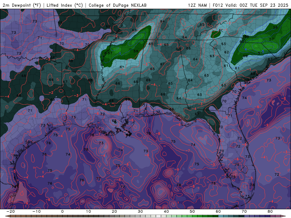Click the -20 label on the color scale
The image size is (291, 218).
11,211
